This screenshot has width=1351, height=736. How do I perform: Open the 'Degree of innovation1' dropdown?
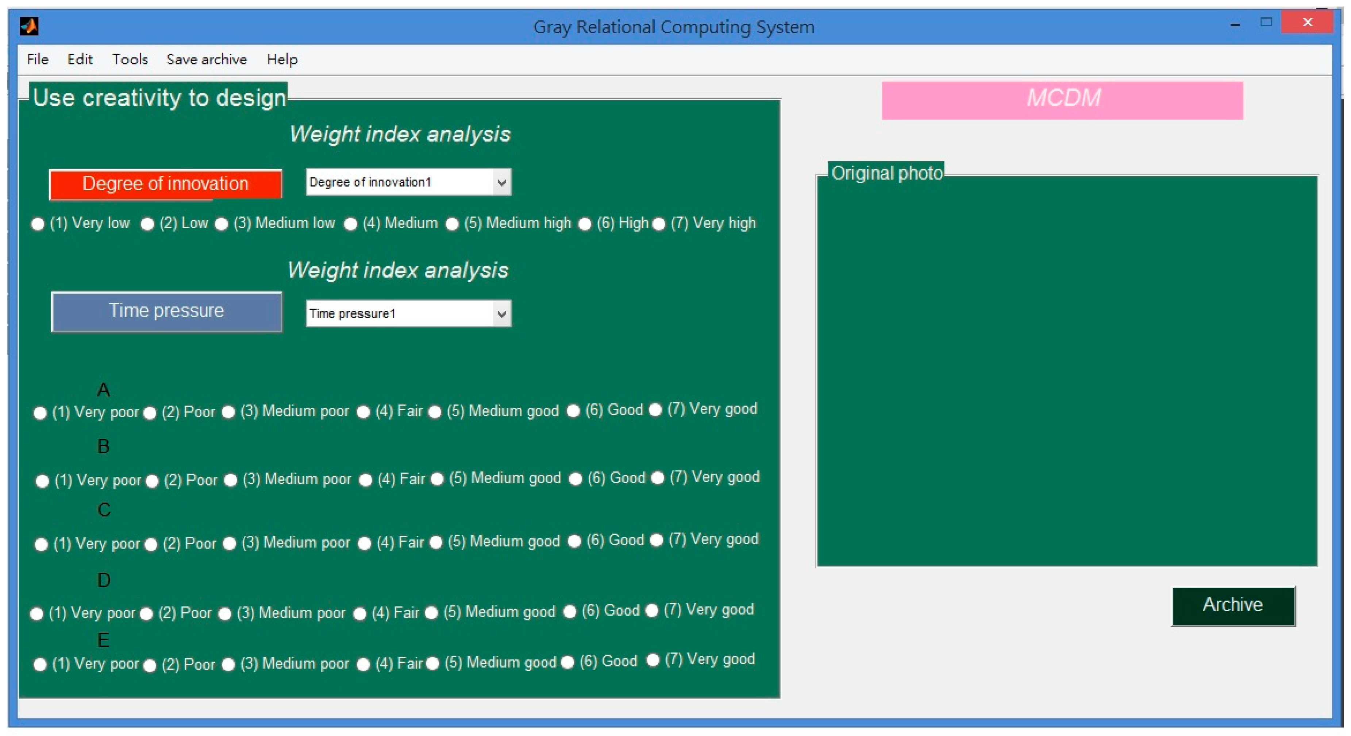(x=501, y=182)
